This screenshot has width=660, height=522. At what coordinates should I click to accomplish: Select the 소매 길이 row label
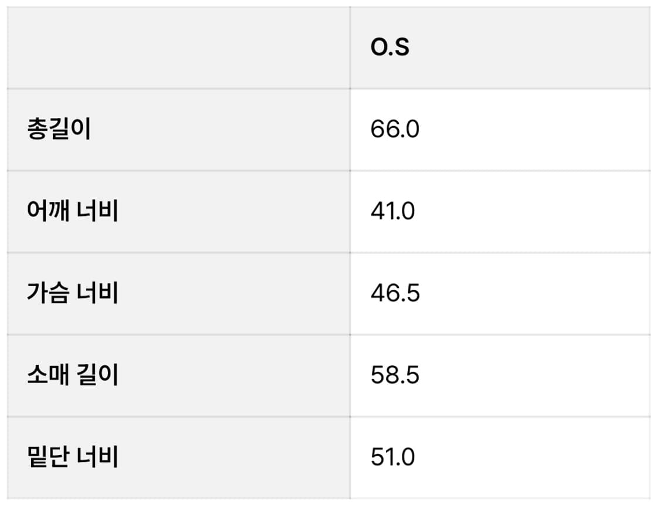point(73,375)
